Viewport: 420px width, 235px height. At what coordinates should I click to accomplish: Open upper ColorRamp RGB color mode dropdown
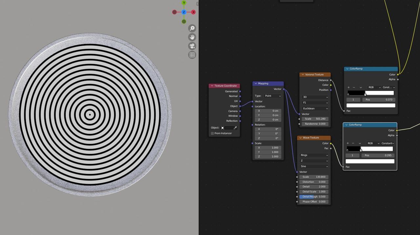tap(374, 87)
